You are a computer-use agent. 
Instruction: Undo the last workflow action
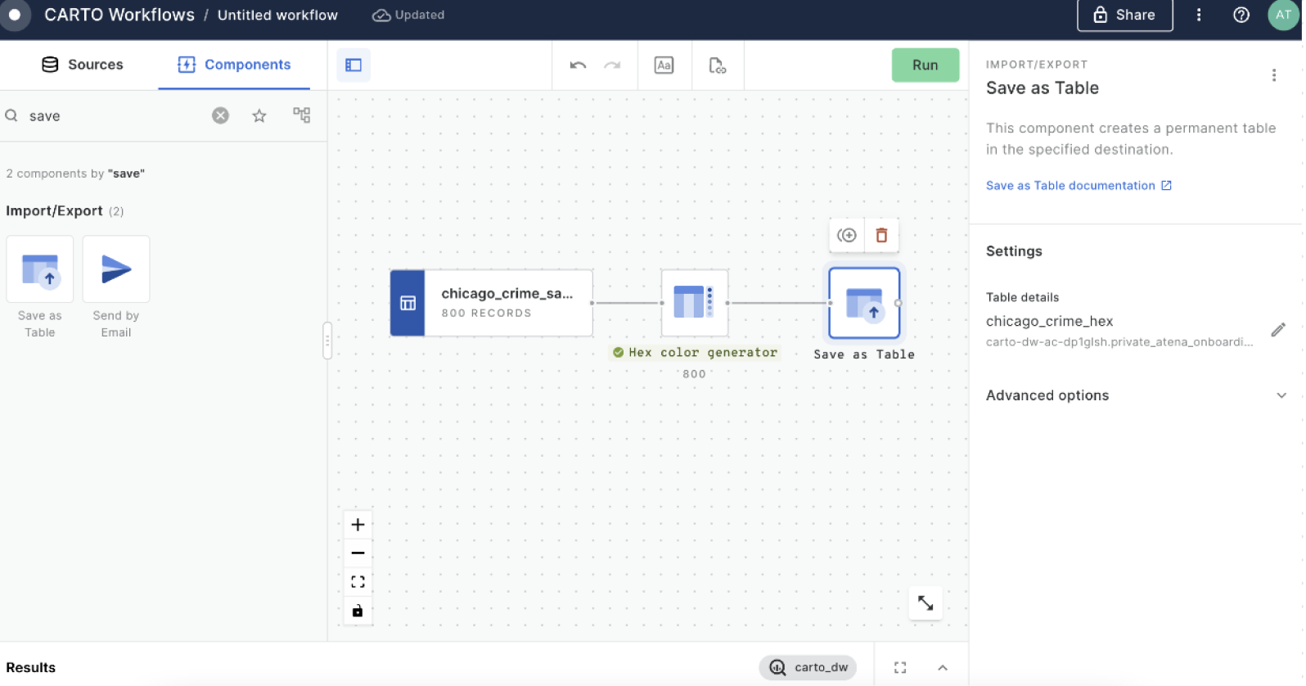[x=579, y=65]
